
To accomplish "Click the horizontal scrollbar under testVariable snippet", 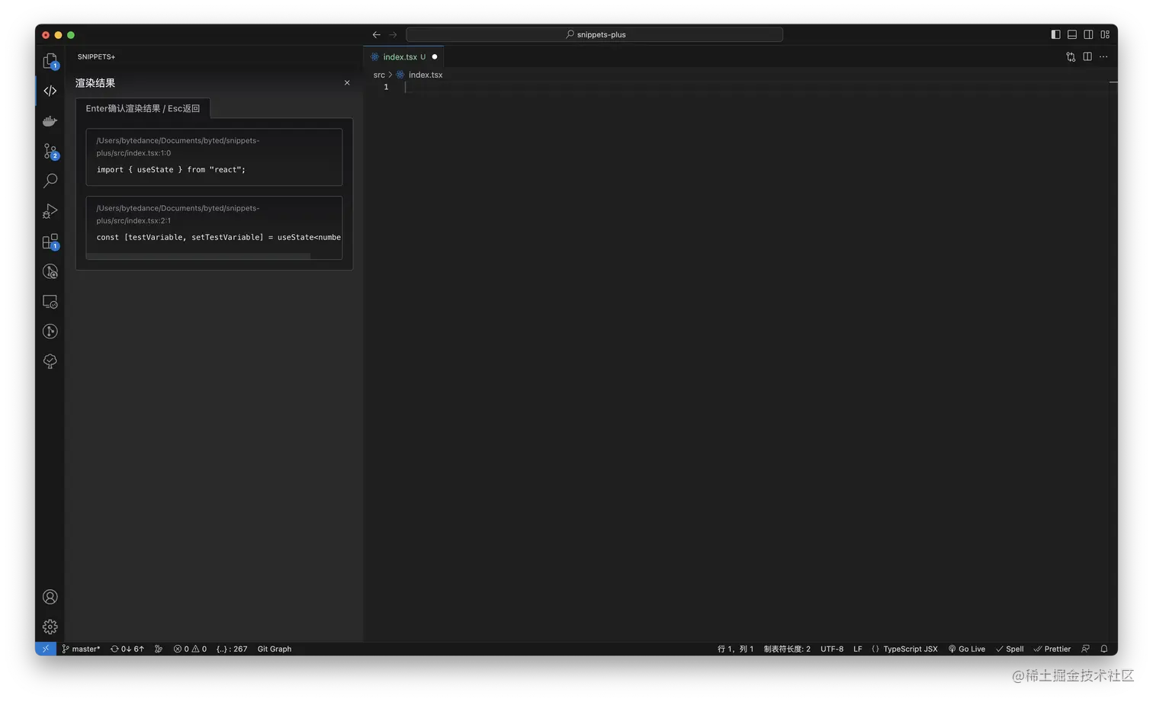I will click(198, 256).
